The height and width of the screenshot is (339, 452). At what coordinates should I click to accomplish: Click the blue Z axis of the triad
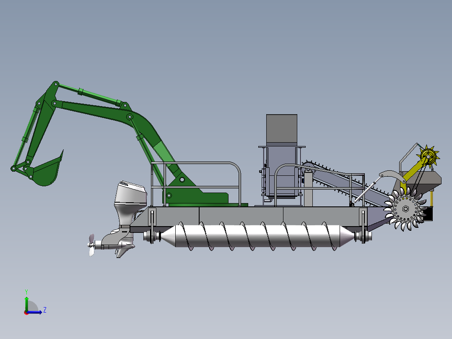point(34,312)
